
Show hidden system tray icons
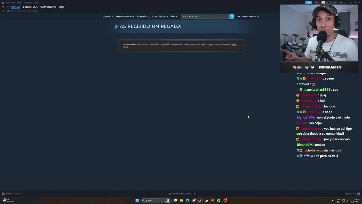[333, 201]
